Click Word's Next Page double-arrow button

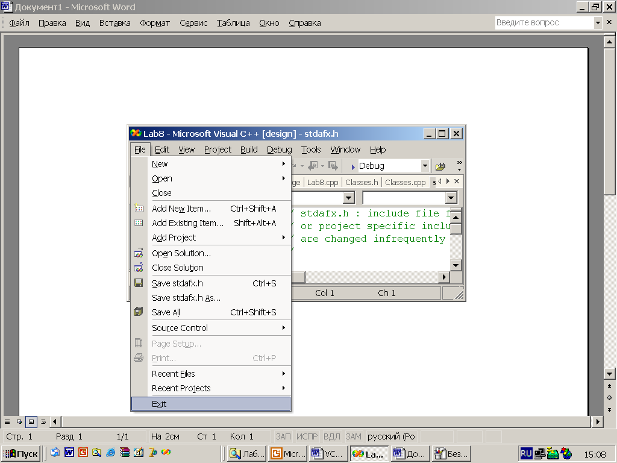609,409
